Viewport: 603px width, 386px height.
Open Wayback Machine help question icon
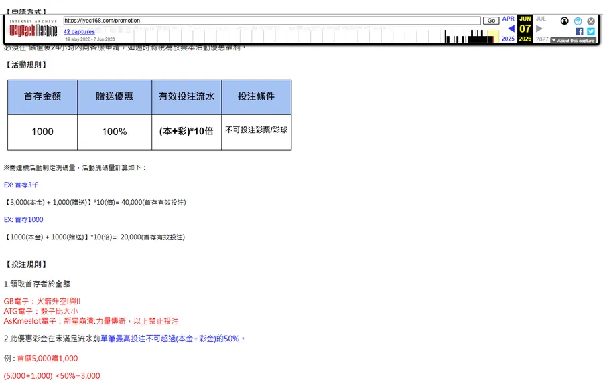coord(578,21)
